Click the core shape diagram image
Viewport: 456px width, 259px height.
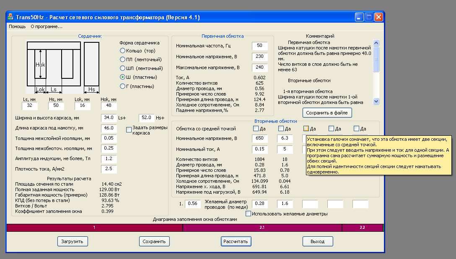pyautogui.click(x=63, y=67)
